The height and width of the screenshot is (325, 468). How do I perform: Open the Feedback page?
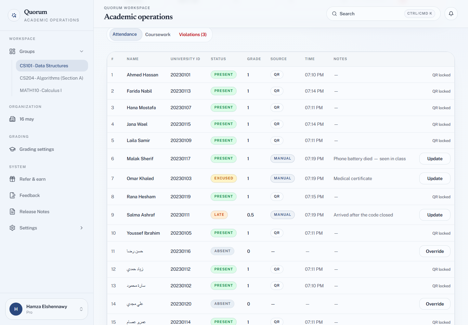coord(47,195)
